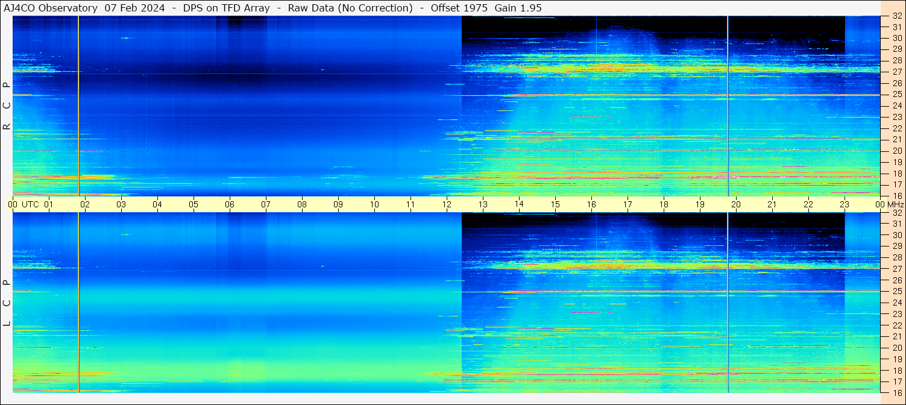Click 'Raw Data (No Correction)' header label
906x405 pixels.
click(x=350, y=8)
